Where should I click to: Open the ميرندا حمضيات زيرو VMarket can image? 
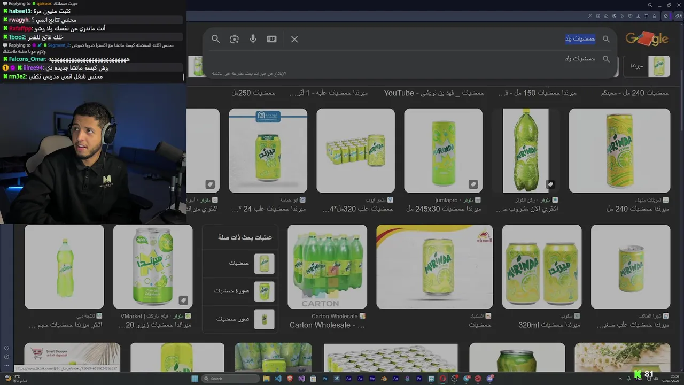[x=153, y=267]
